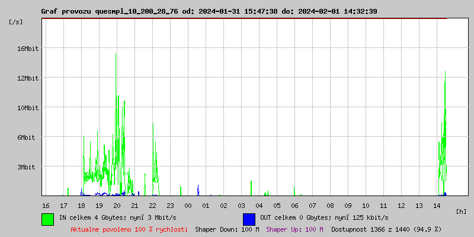This screenshot has width=474, height=237.
Task: Click hour label 20 on x-axis
Action: click(117, 206)
